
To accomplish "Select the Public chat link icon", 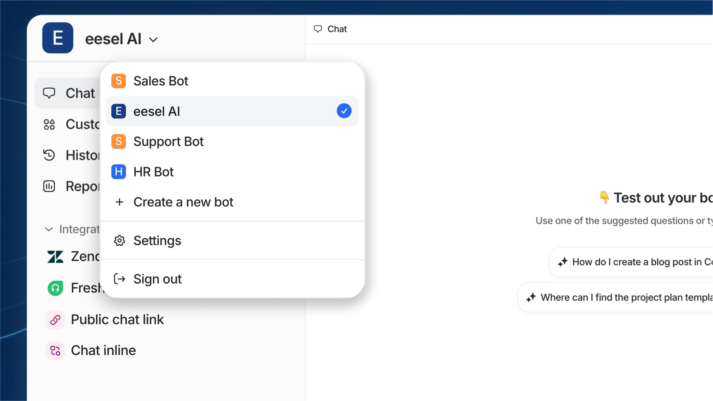I will coord(55,320).
